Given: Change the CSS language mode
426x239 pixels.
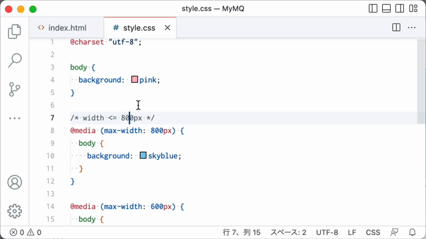Looking at the screenshot, I should tap(373, 232).
